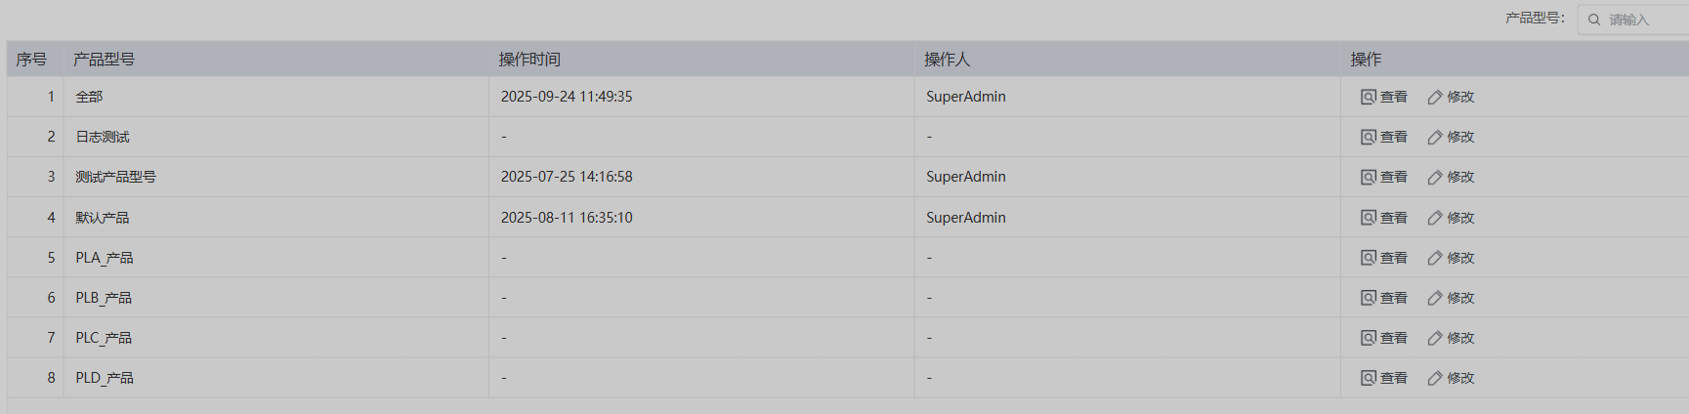Click view icon for PLA_产品 row
Screen dimensions: 1689x414
tap(1369, 258)
